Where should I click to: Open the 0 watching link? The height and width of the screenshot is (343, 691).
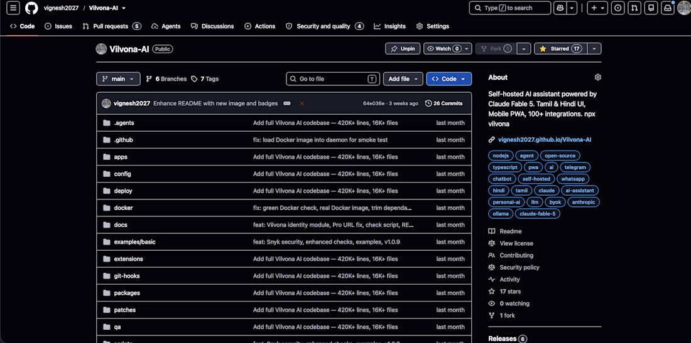pos(514,303)
